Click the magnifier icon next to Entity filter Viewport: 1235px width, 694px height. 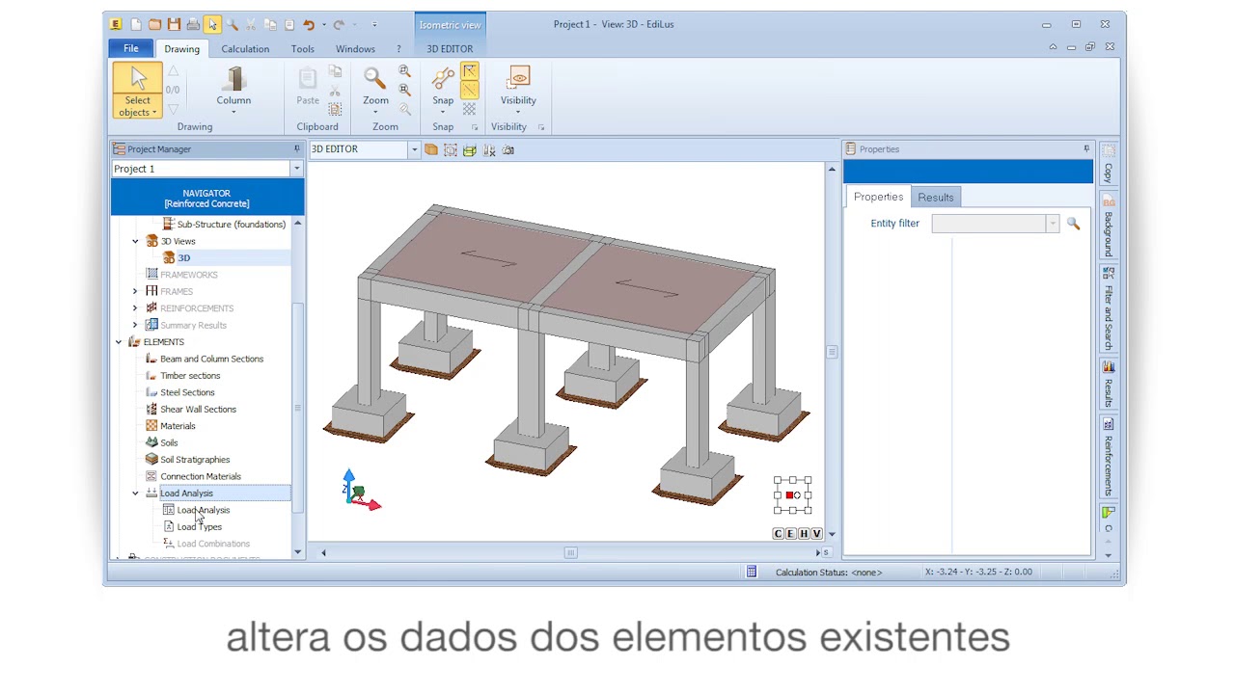[x=1073, y=224]
